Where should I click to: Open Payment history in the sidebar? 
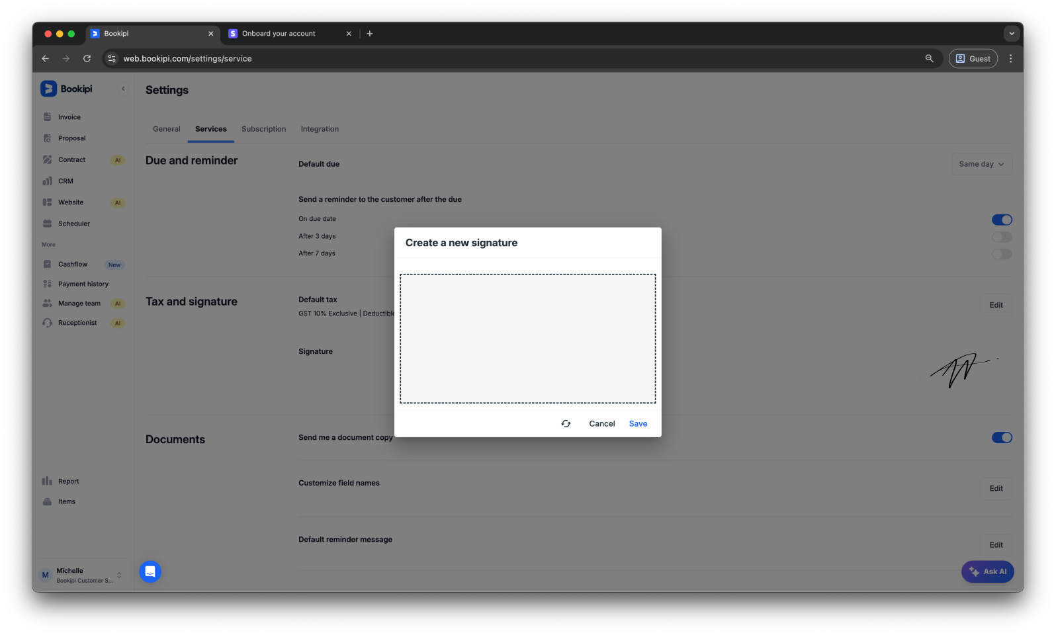click(84, 284)
